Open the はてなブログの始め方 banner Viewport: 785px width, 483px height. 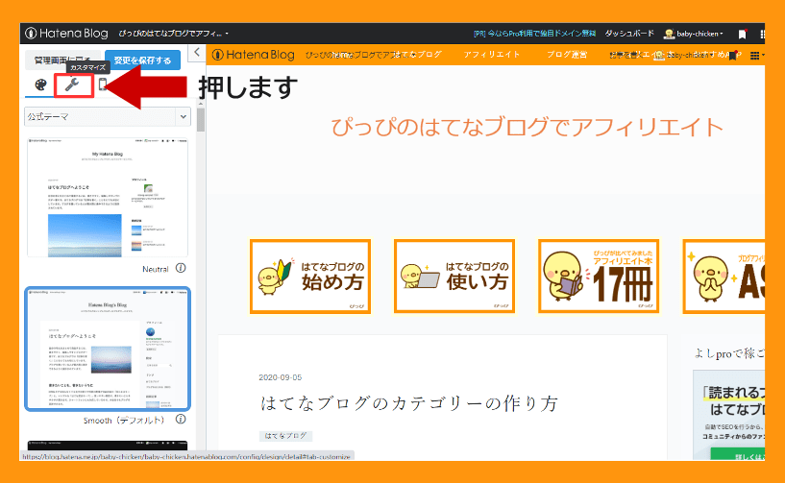310,277
